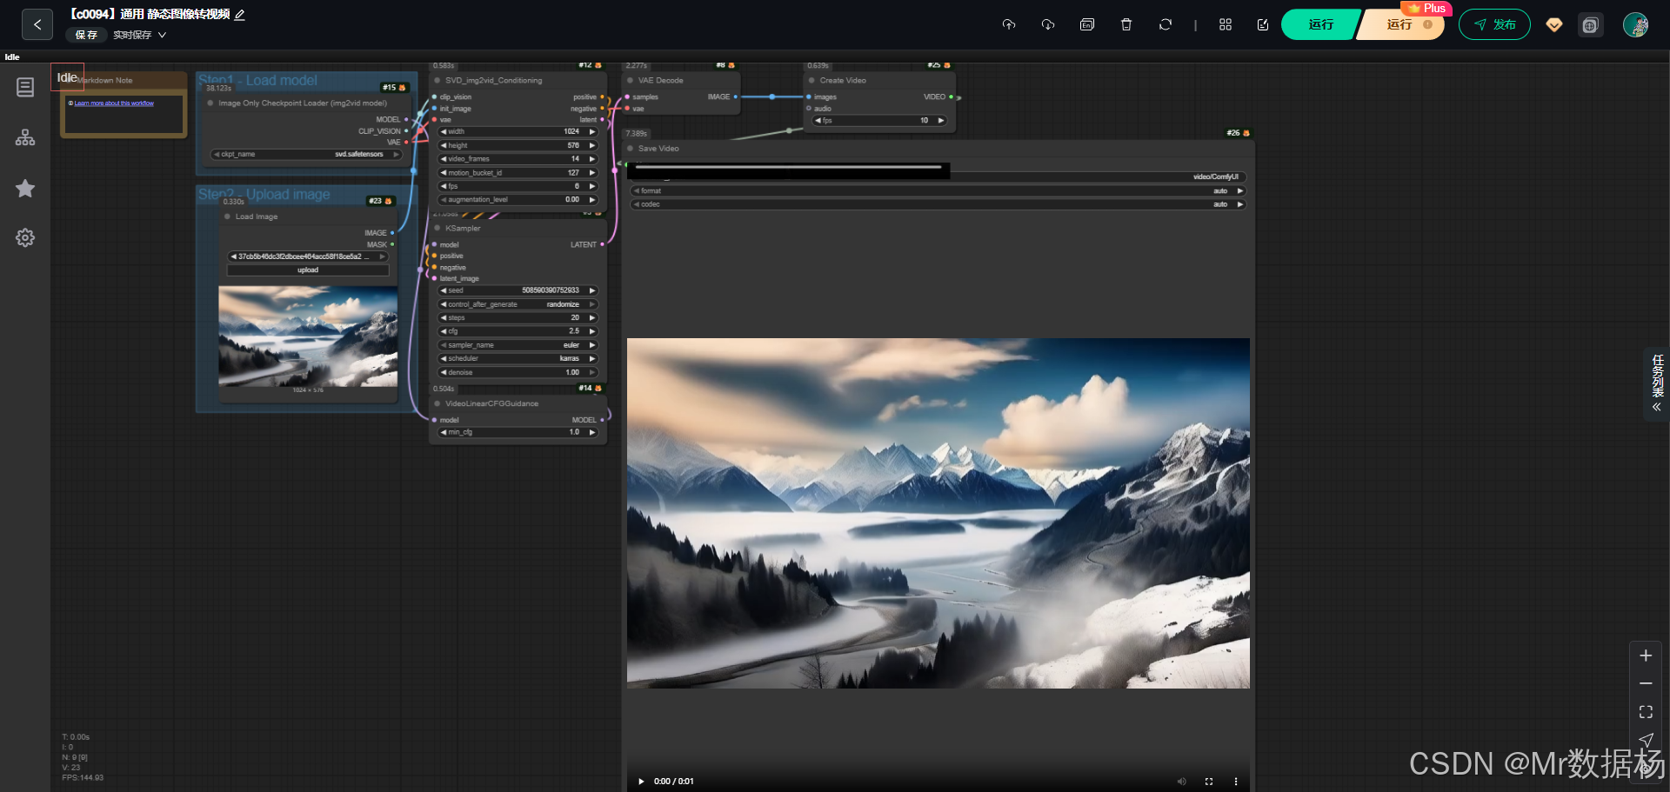Click the upload button in Load Image node
Viewport: 1670px width, 792px height.
[308, 270]
